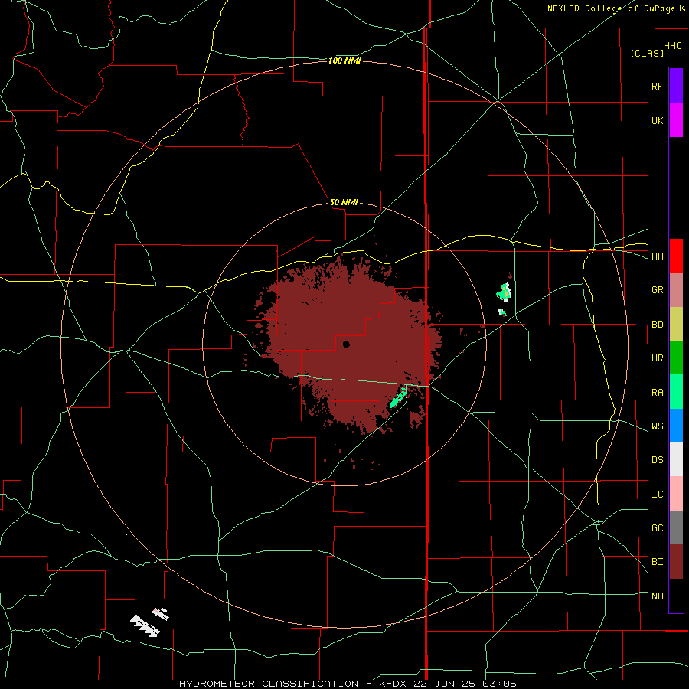Click the large white dry snow echo in the southwest

(x=145, y=625)
